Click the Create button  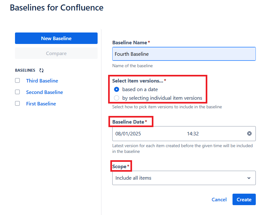click(x=244, y=199)
